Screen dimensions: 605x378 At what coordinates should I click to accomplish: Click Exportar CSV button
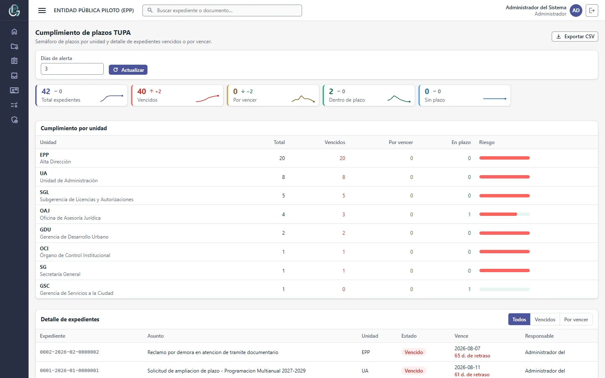coord(575,37)
